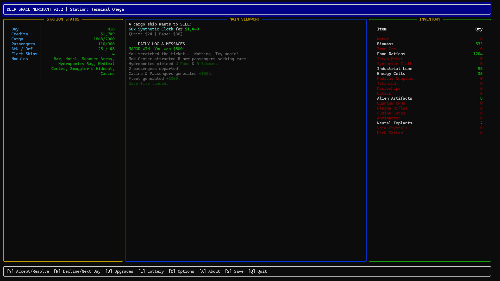
Task: Click the Synthetic Cloth offer text
Action: (x=164, y=29)
